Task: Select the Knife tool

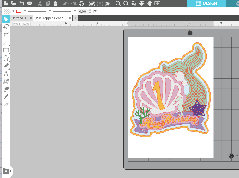Action: 6,97
